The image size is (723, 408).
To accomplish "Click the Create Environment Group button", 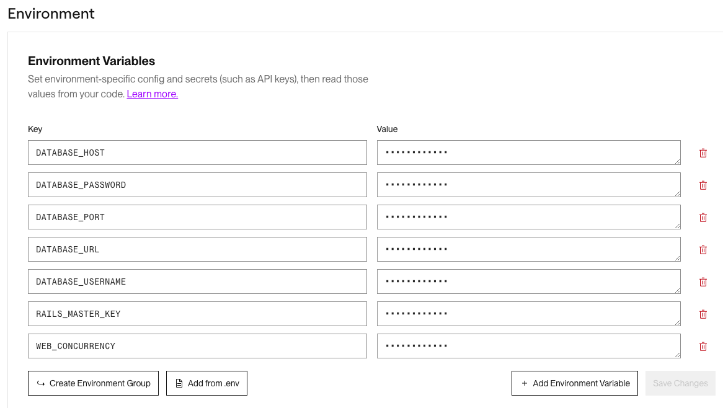I will click(x=93, y=383).
